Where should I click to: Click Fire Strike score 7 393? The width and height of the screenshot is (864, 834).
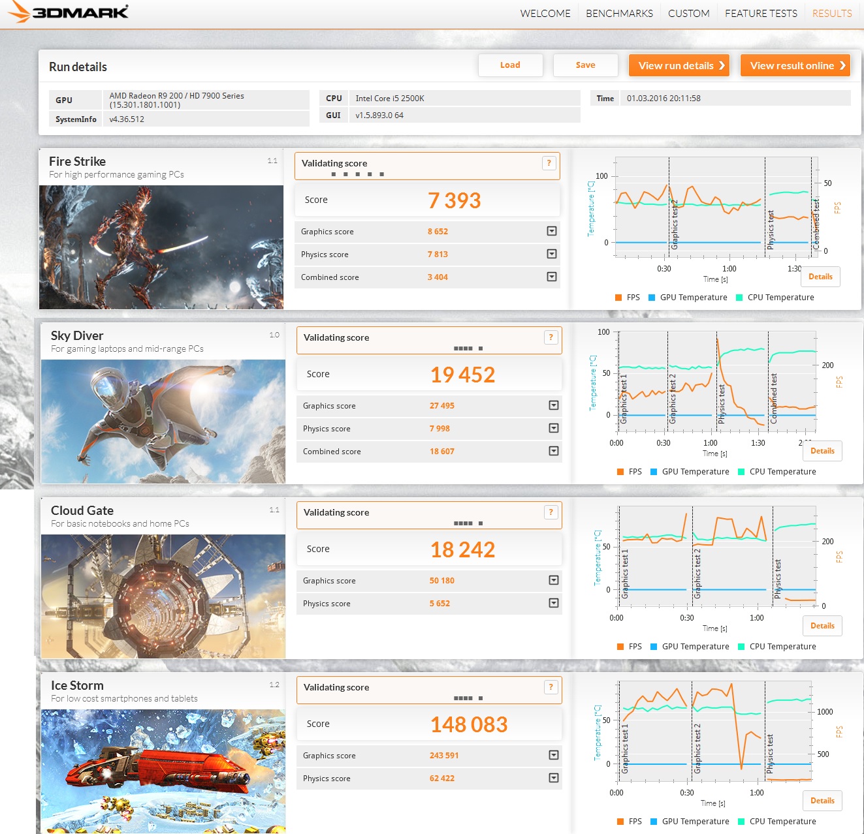tap(455, 200)
